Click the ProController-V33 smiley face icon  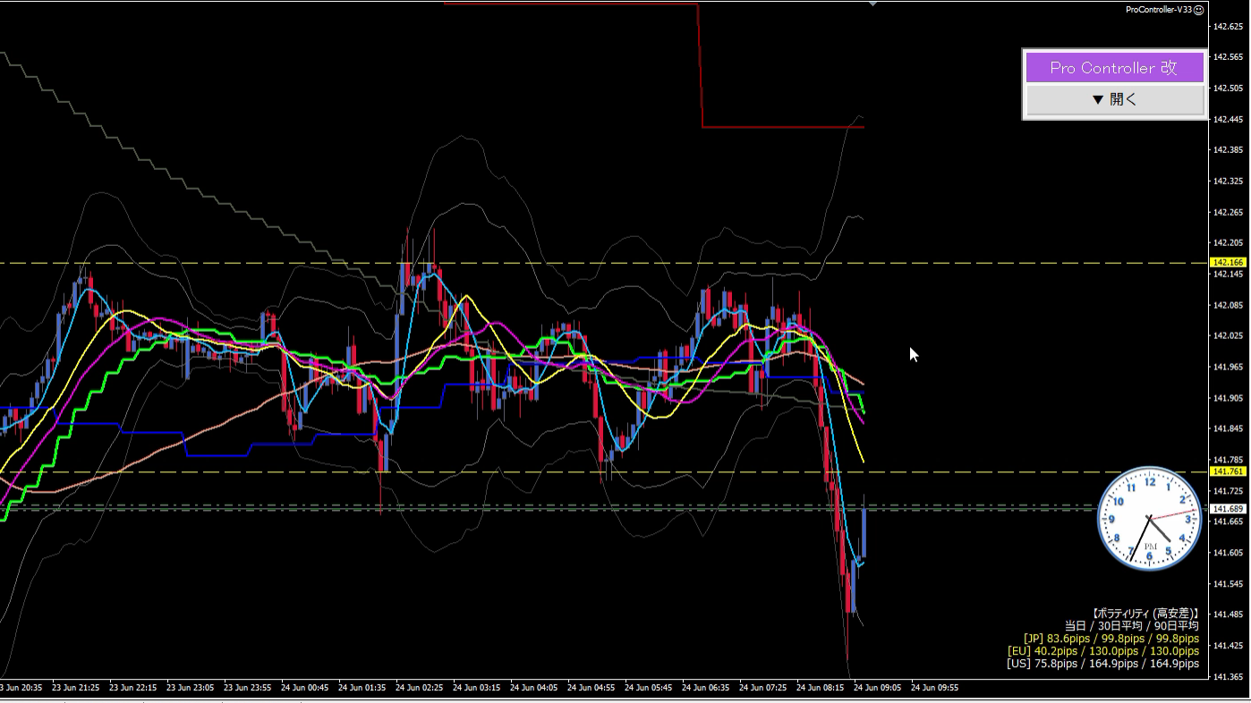[1199, 10]
